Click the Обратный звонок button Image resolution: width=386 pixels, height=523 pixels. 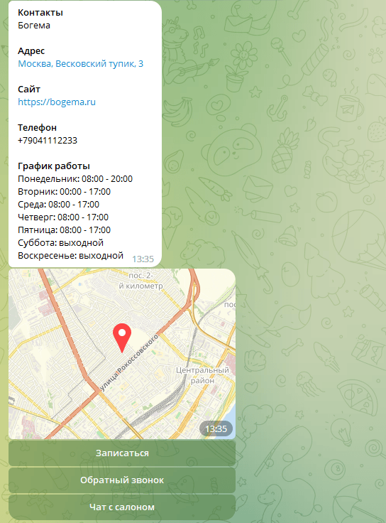point(122,480)
